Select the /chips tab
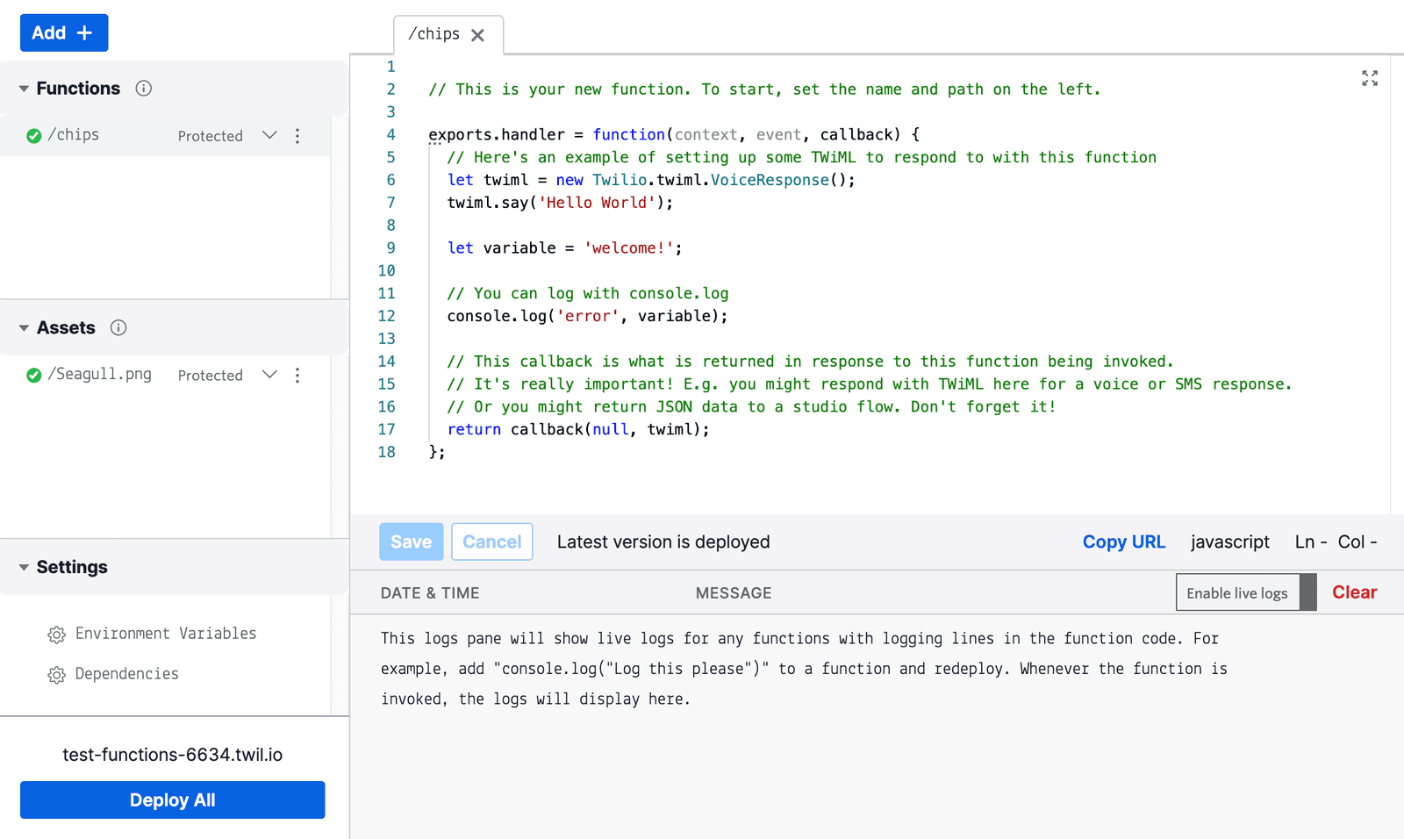The height and width of the screenshot is (839, 1404). click(434, 34)
